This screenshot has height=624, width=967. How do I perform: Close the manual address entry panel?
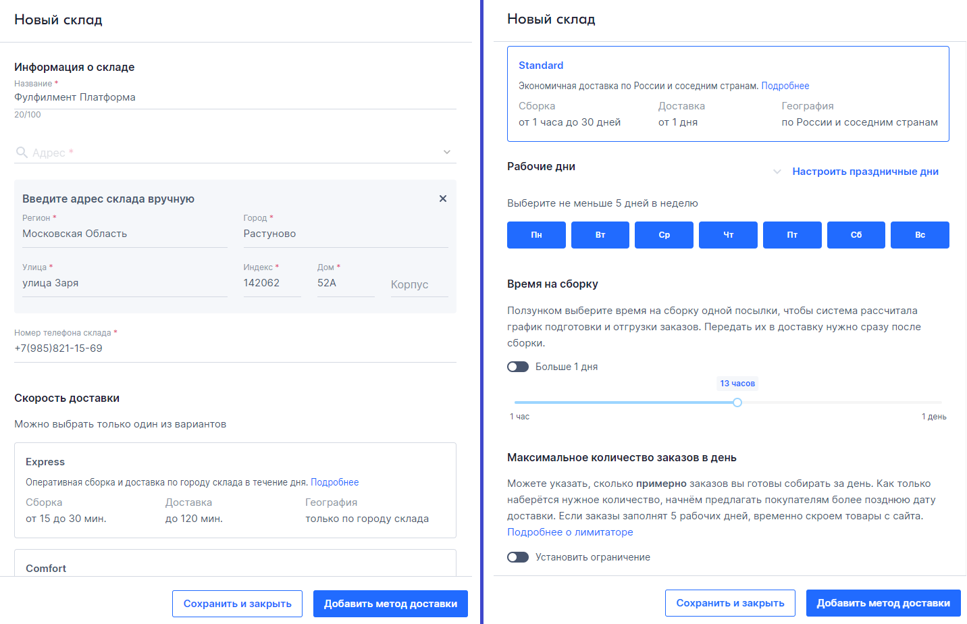click(443, 199)
